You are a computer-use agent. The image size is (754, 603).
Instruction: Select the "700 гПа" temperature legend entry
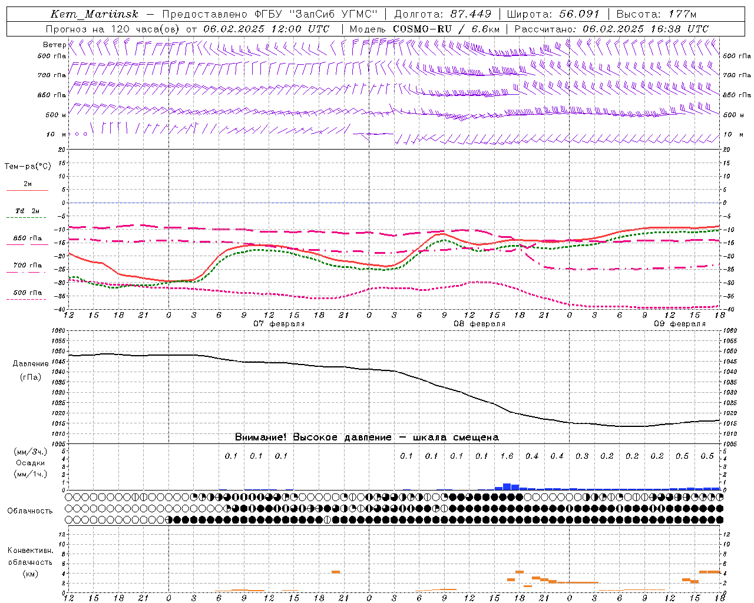[x=27, y=266]
